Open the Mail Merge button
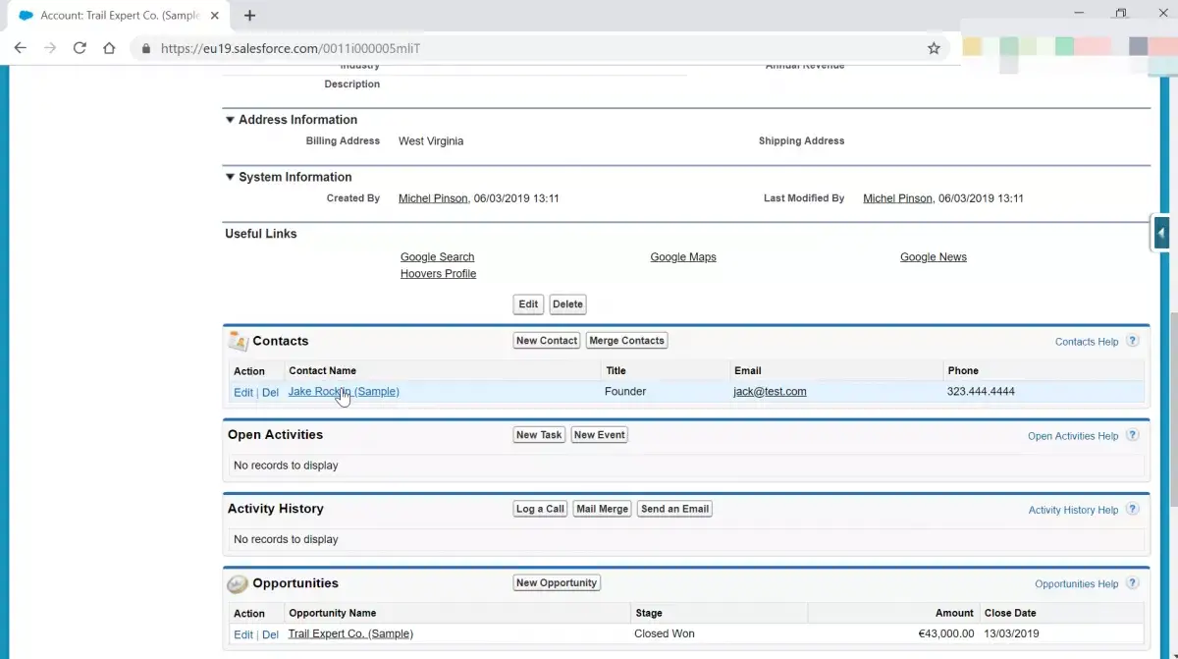Viewport: 1178px width, 659px height. click(602, 509)
